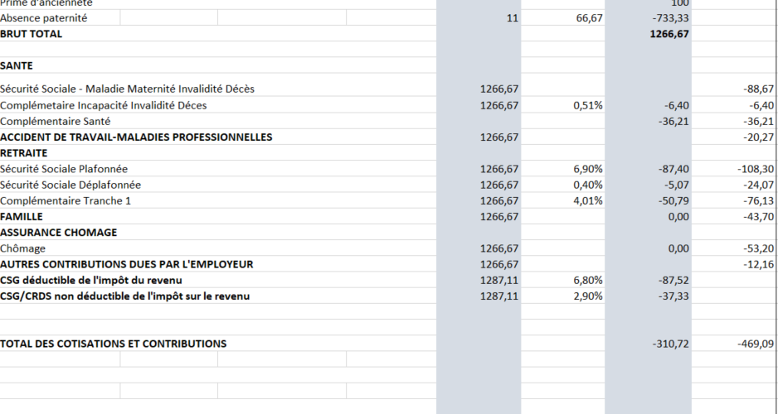Click the 'Chômage' row label
The image size is (778, 414).
point(22,248)
